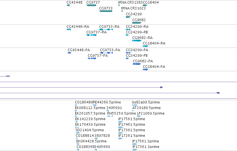237x151 pixels.
Task: Click the CDS glyph under CG9737-PA
Action: pyautogui.click(x=92, y=58)
